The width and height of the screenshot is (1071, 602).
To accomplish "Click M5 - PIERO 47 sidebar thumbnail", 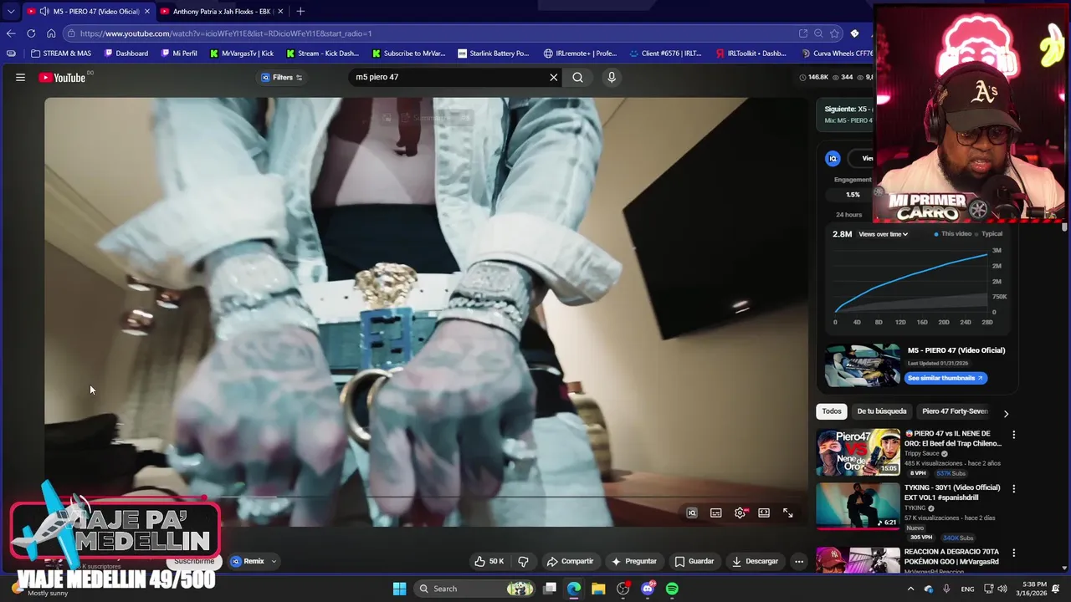I will 863,365.
